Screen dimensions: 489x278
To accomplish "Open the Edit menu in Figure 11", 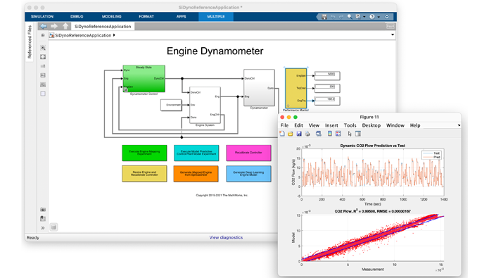I will 298,125.
